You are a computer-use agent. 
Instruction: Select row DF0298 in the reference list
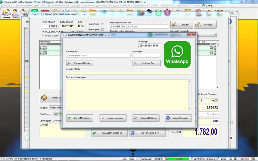(50, 52)
